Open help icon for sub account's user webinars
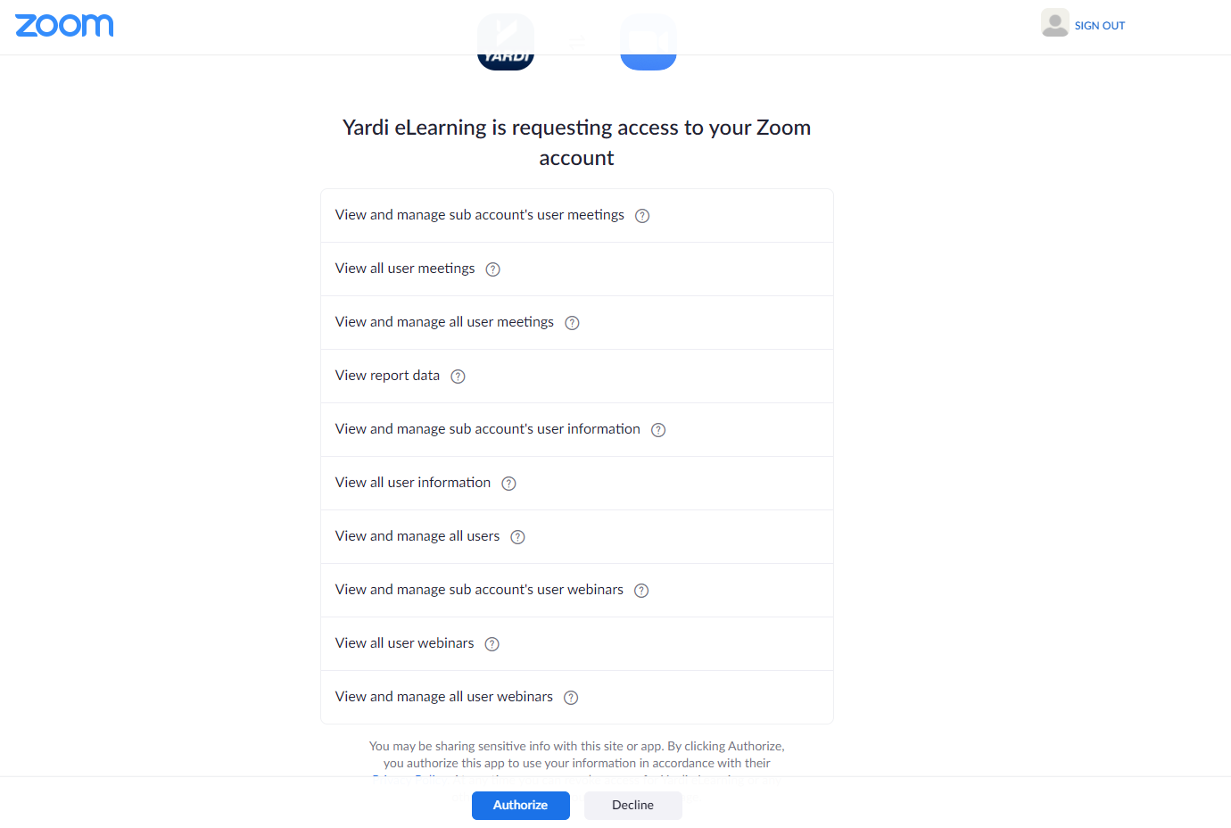This screenshot has width=1231, height=828. 641,591
